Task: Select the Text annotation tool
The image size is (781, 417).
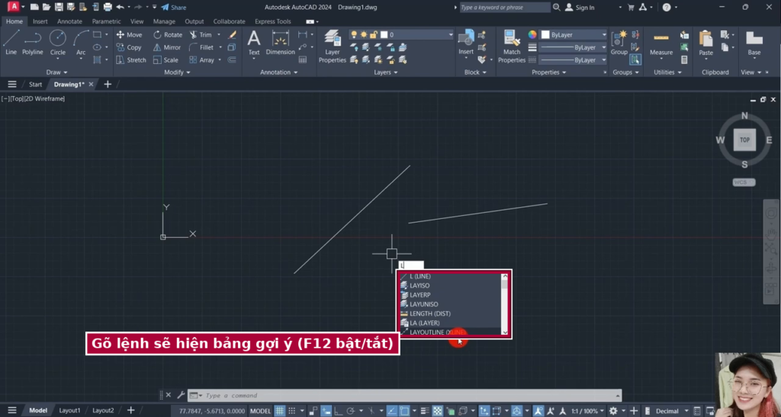Action: click(254, 42)
